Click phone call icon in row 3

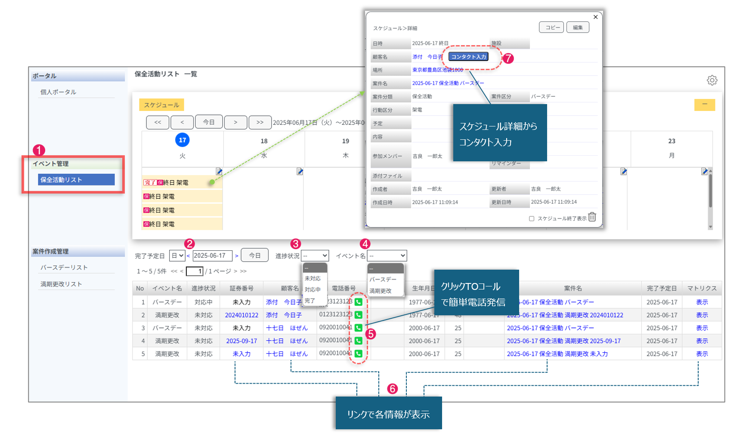tap(359, 328)
